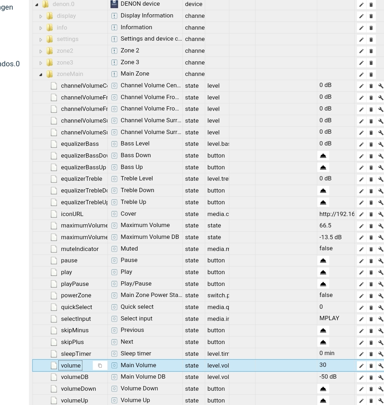
Task: Open custom settings wrench for equalizerTreble
Action: (x=380, y=179)
